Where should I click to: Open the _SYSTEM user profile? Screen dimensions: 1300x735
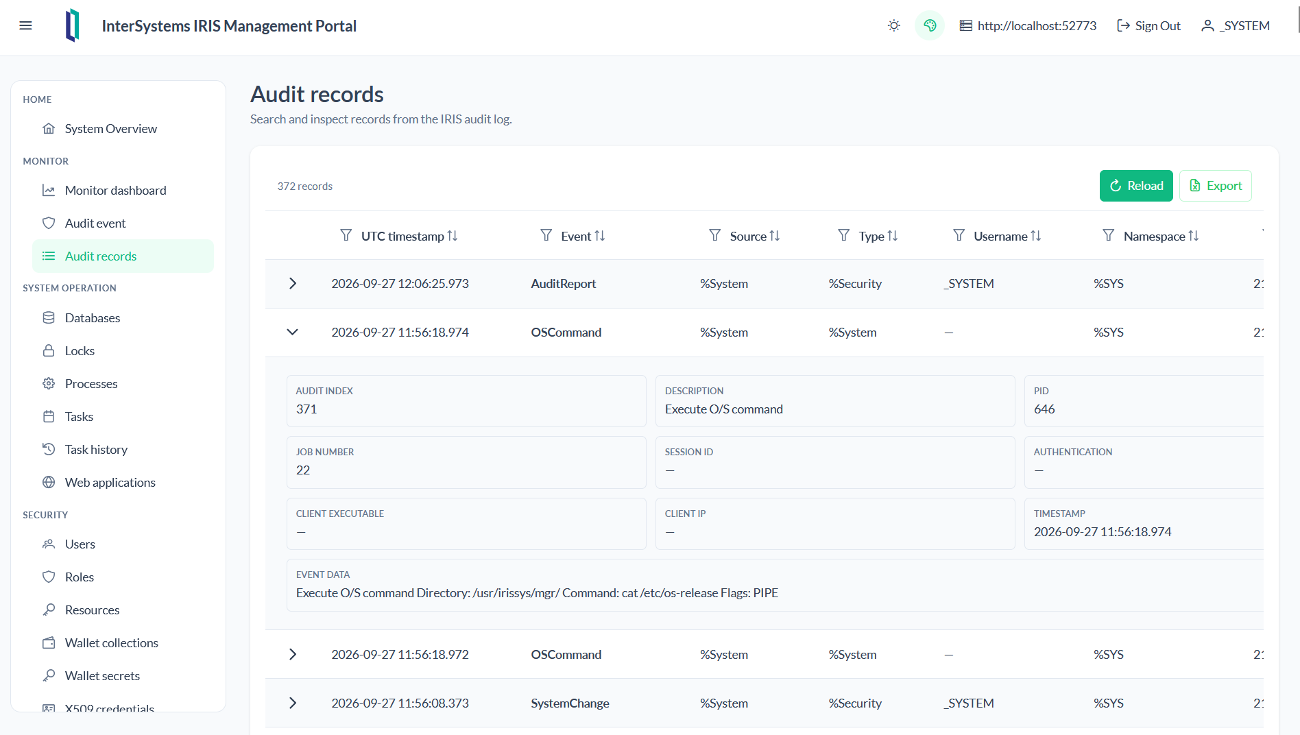(x=1236, y=26)
